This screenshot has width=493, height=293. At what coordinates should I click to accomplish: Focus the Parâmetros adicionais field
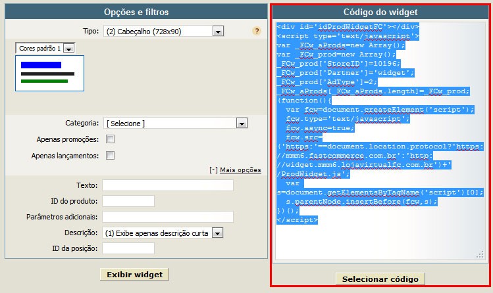[x=168, y=216]
